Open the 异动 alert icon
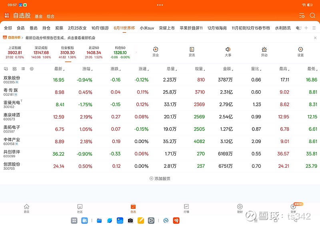 (264, 52)
